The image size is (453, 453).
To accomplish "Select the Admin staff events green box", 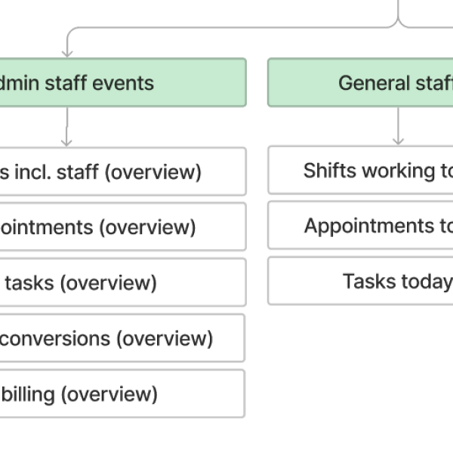I will pos(123,82).
